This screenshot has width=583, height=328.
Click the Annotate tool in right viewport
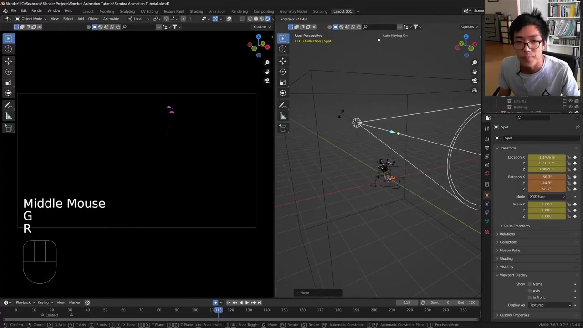coord(283,105)
